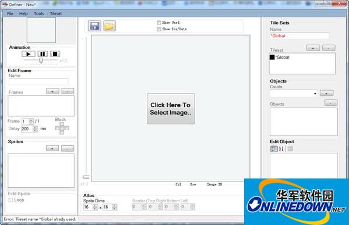Add object with plus beside Create dropdown

click(x=326, y=93)
